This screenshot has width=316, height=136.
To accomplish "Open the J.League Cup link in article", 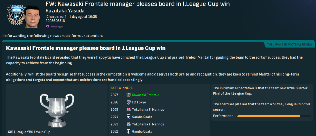I will click(152, 58).
